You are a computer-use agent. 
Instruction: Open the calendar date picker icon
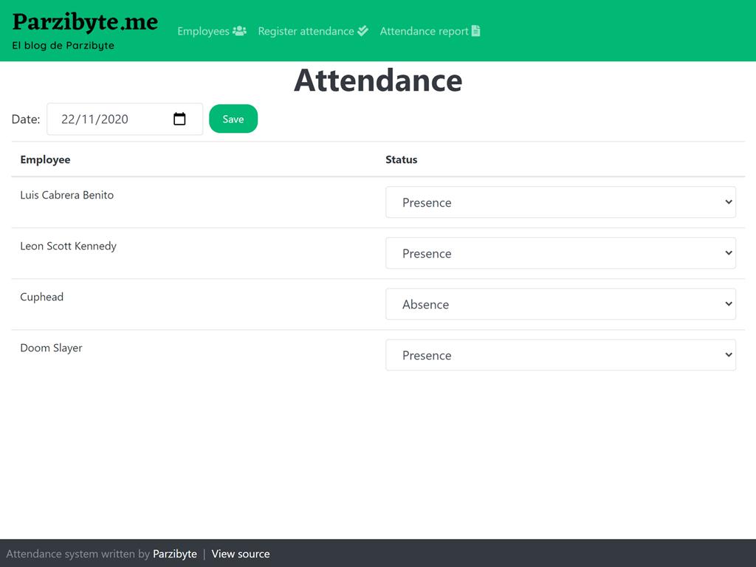tap(179, 119)
